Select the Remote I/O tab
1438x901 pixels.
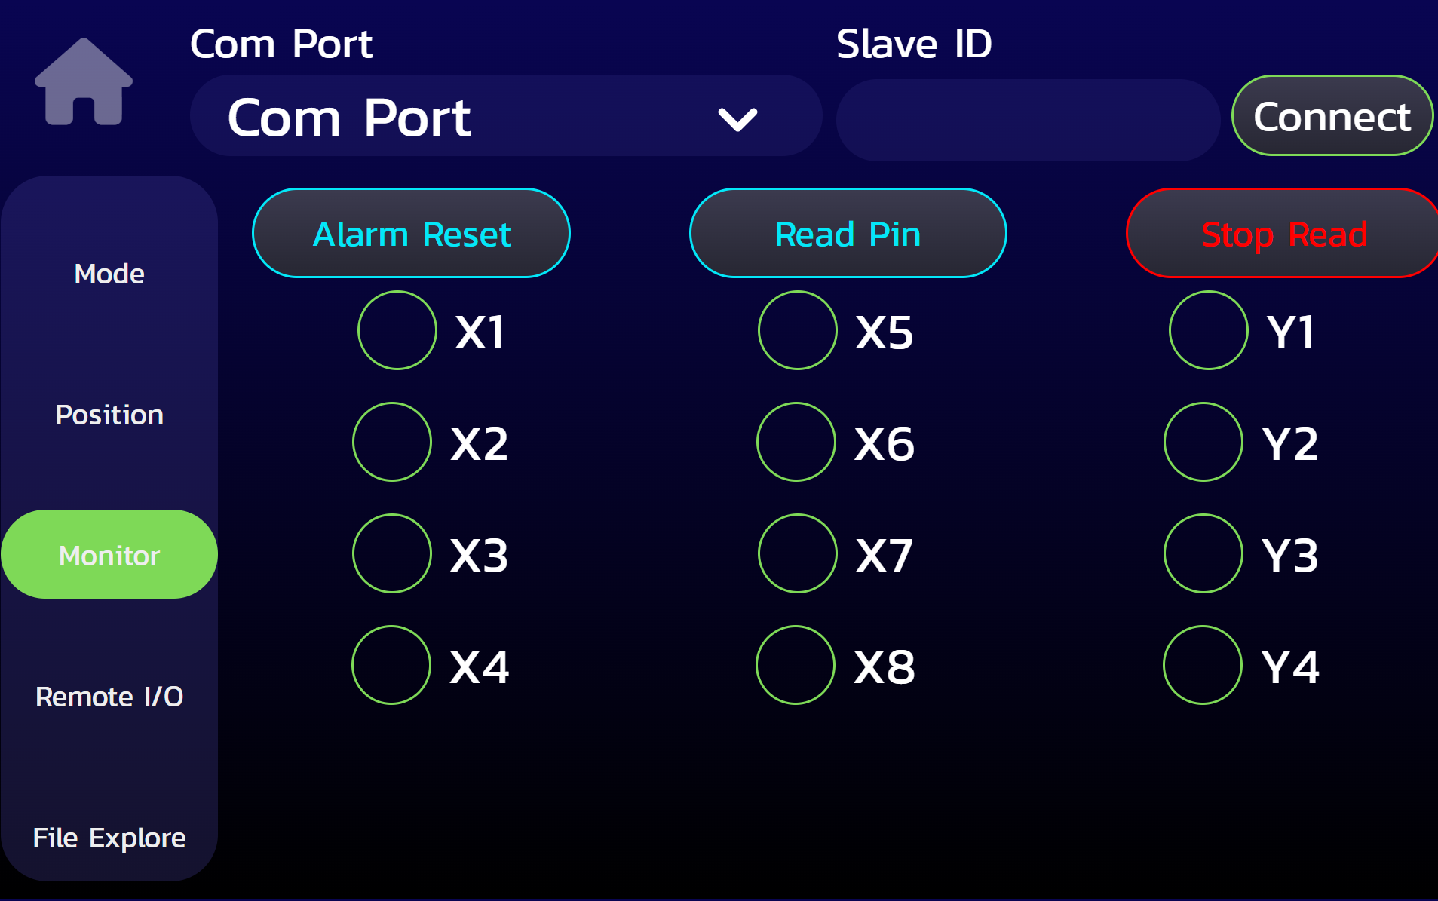(x=109, y=697)
